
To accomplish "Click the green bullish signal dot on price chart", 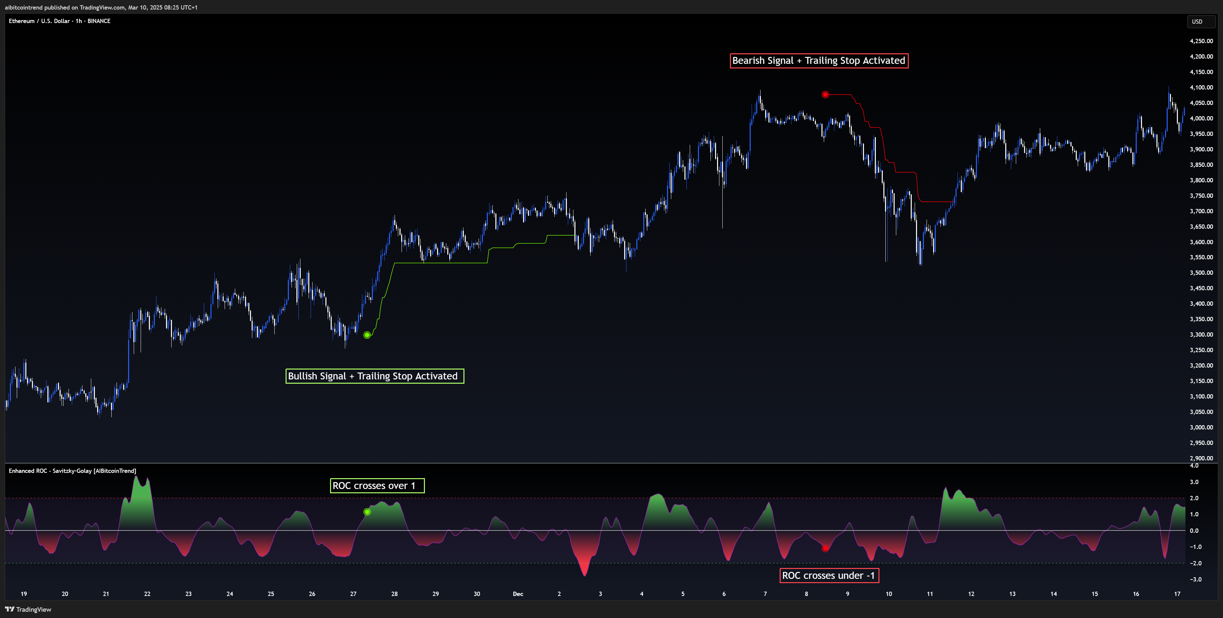I will (367, 335).
